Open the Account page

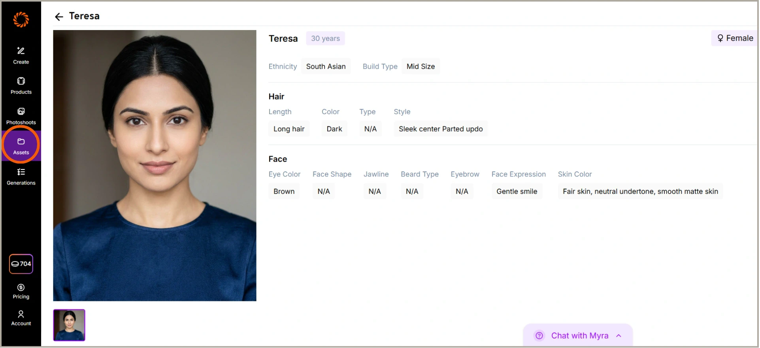(21, 318)
